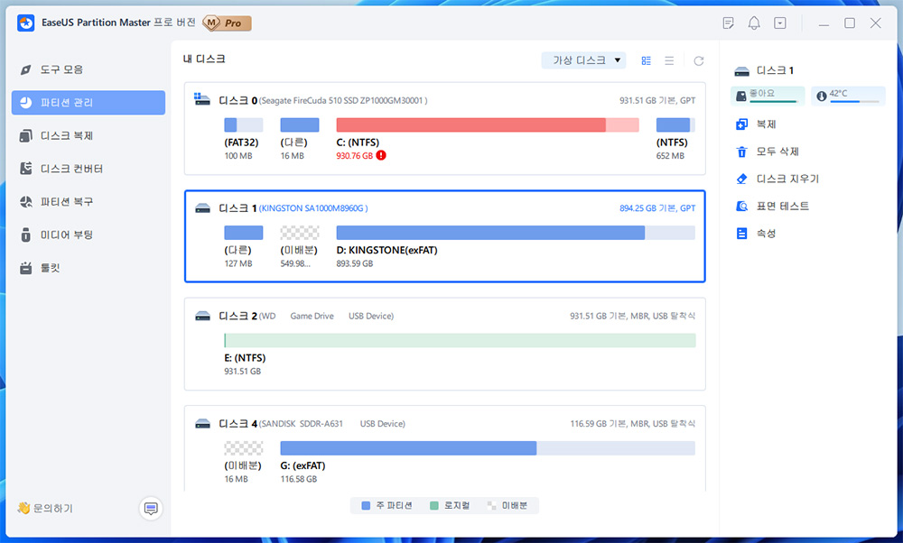Click 디스크 지우기 wipe disk action
This screenshot has width=903, height=543.
click(787, 179)
